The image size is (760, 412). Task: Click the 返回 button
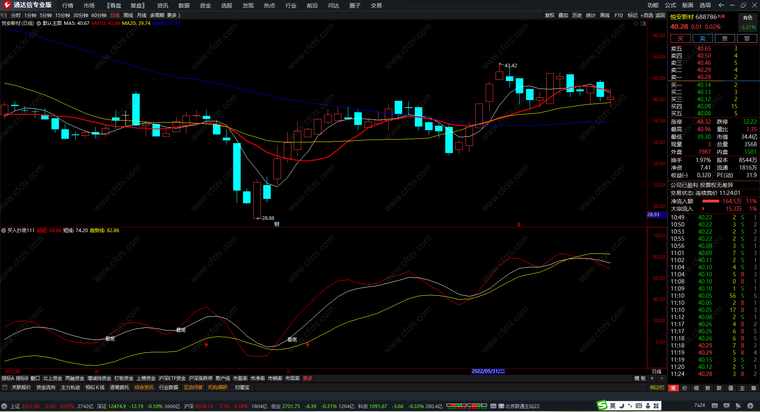coord(660,15)
